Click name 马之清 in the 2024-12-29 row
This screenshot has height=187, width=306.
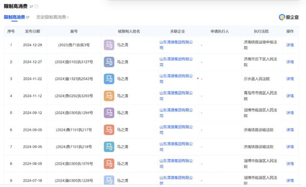click(x=122, y=45)
